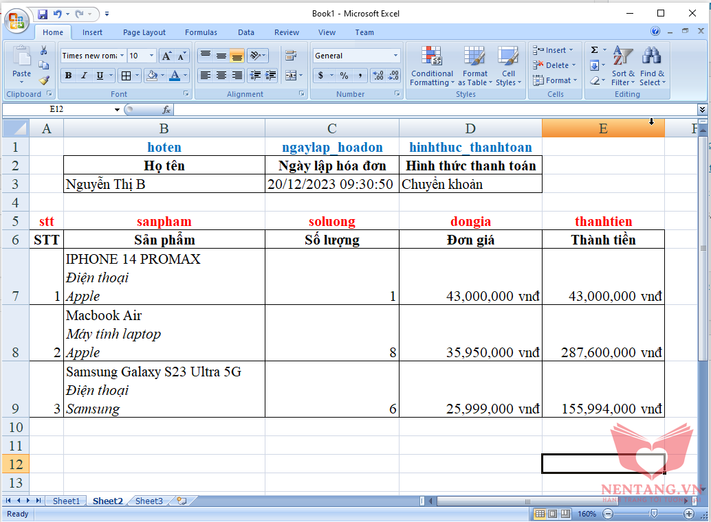Switch to the Sheet3 worksheet tab
The height and width of the screenshot is (522, 711).
tap(149, 501)
